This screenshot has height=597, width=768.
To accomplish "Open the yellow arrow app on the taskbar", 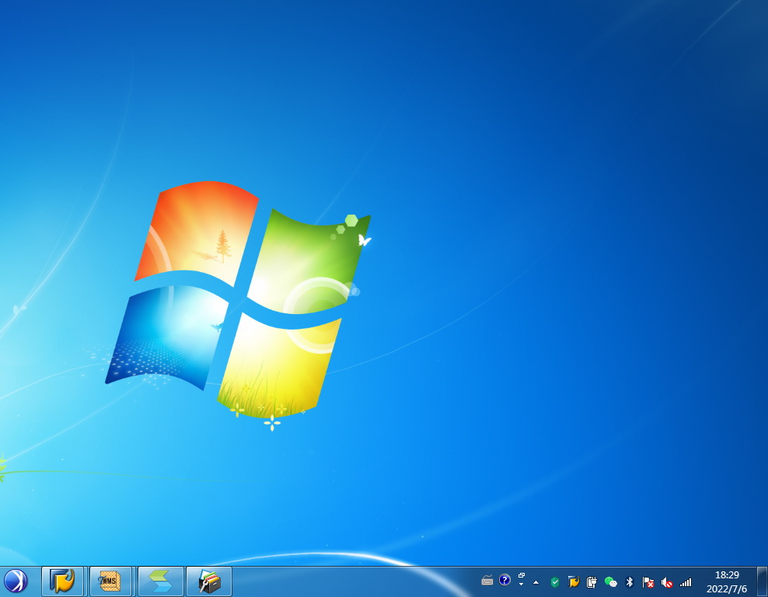I will coord(63,581).
